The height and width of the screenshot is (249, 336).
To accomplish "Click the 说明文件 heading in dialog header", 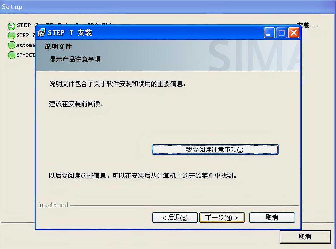I will 58,47.
